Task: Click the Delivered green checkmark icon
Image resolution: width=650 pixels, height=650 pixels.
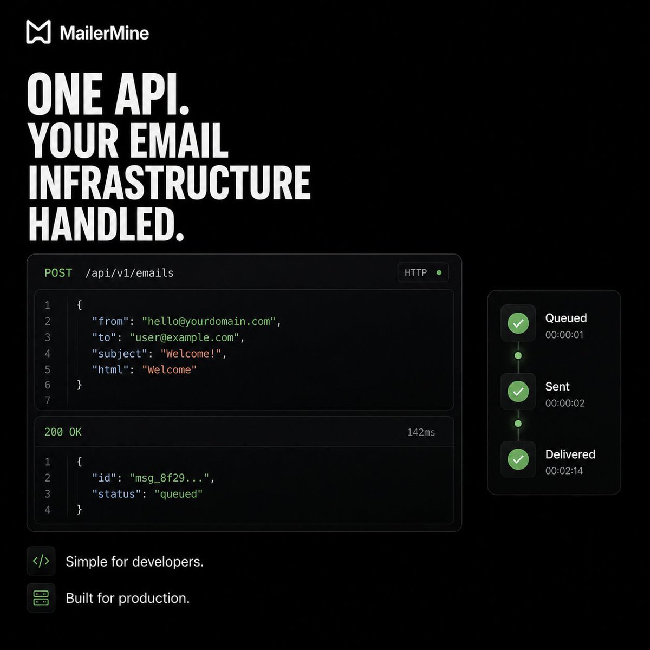Action: (518, 459)
